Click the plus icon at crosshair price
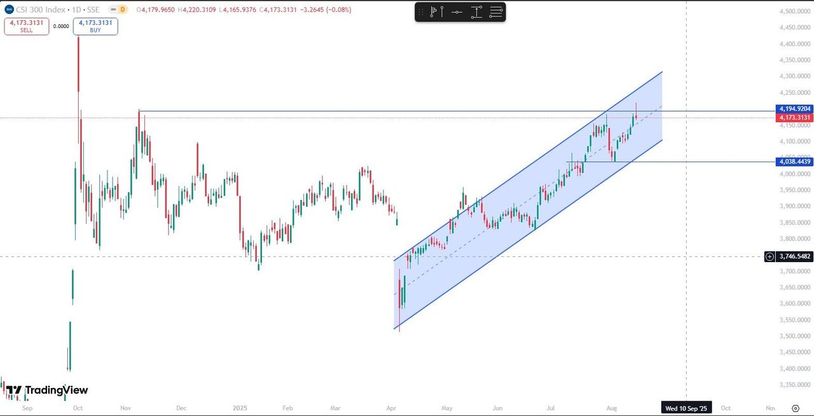 tap(769, 256)
